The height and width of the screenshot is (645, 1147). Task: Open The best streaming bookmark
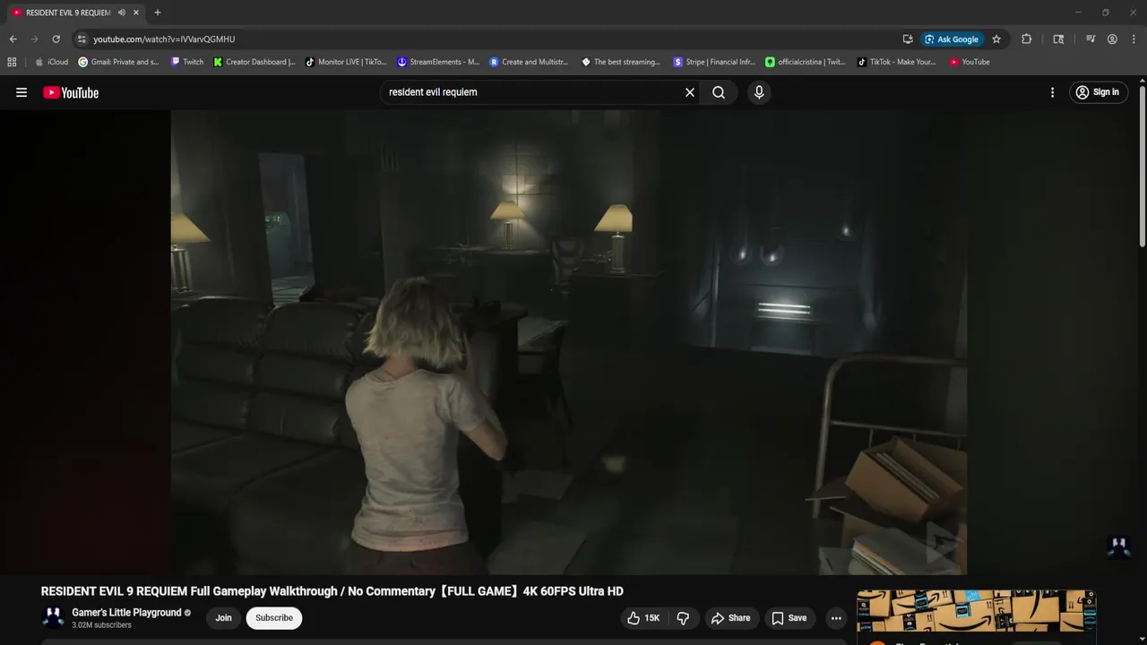(x=621, y=62)
